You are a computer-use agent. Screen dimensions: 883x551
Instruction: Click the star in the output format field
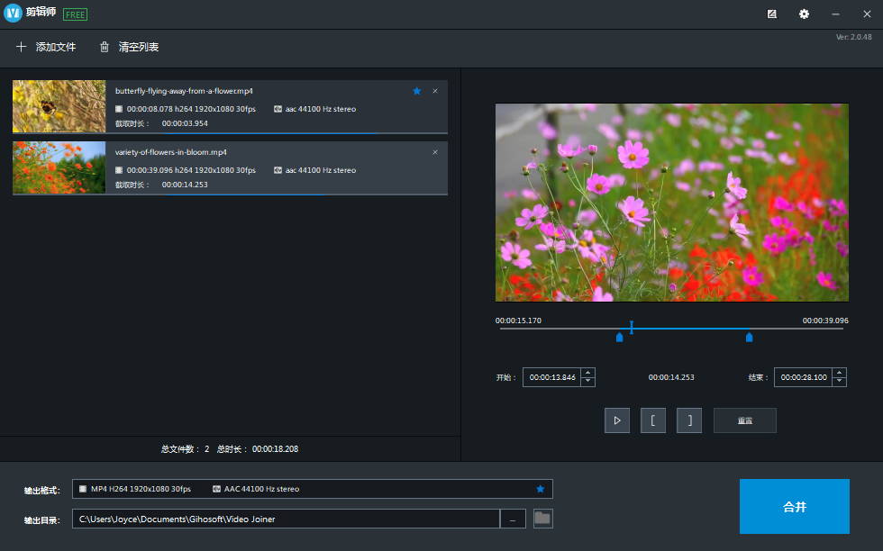click(541, 489)
